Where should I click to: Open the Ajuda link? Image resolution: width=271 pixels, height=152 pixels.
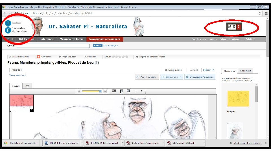[x=235, y=39]
